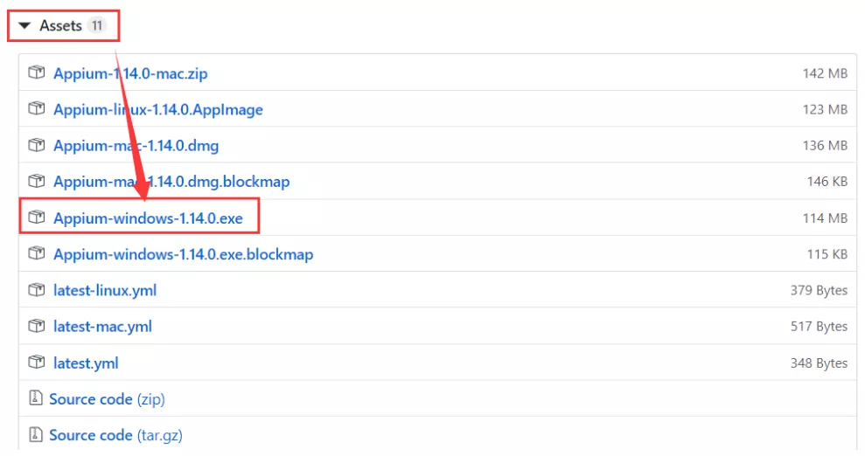Image resolution: width=865 pixels, height=456 pixels.
Task: Download Appium-windows-1.14.0.exe installer
Action: 148,218
